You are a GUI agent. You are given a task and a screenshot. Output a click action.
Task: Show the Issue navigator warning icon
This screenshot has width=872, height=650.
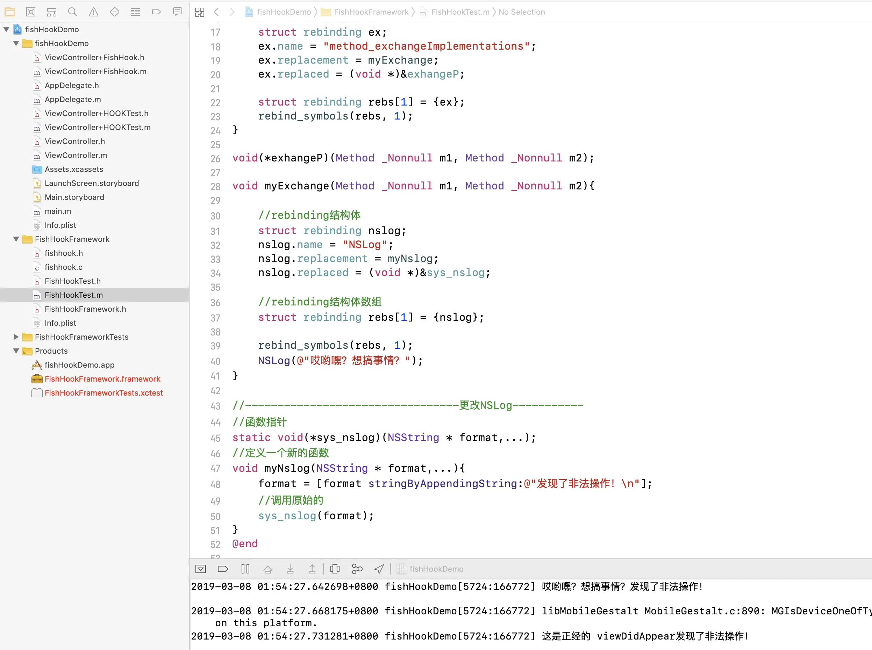point(94,12)
